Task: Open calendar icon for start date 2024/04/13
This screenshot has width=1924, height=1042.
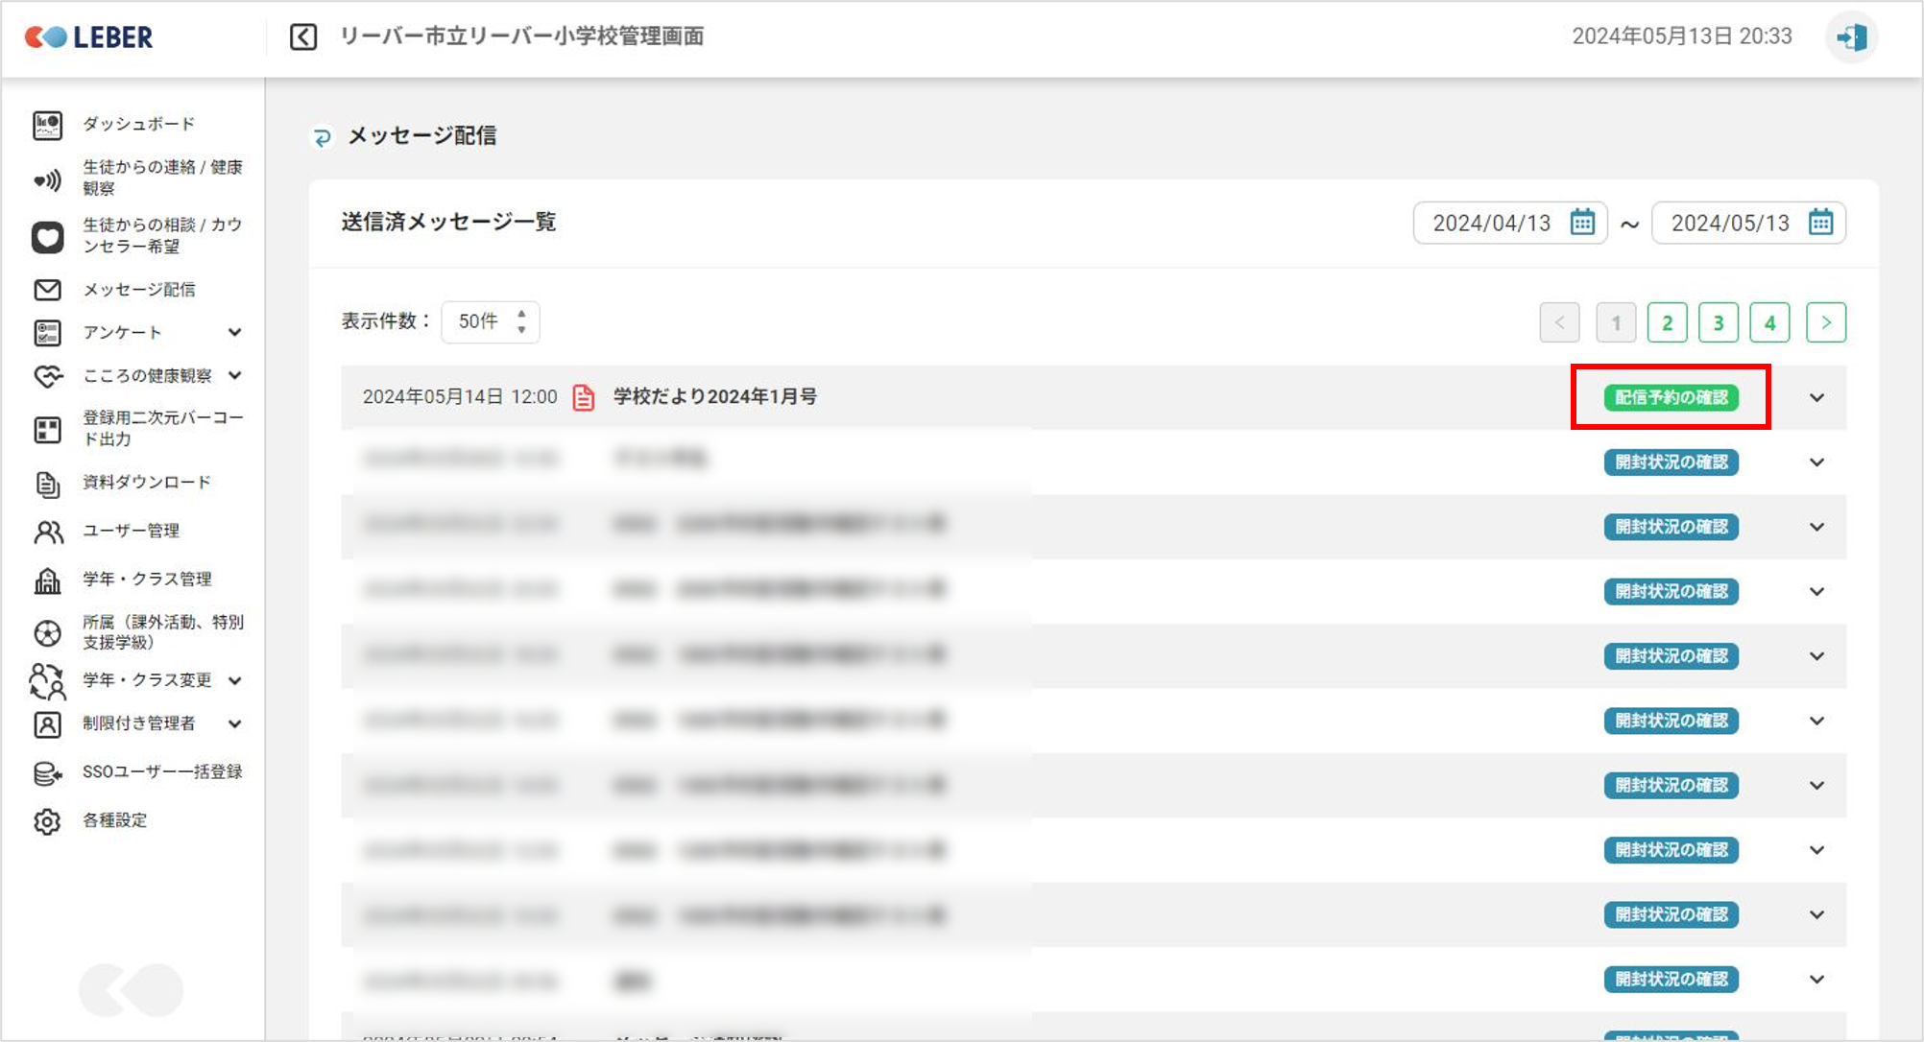Action: click(1582, 223)
